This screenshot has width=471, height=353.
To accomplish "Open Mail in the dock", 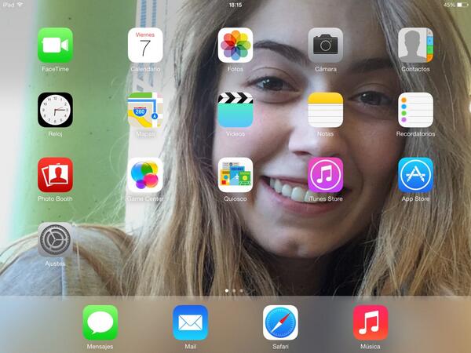I will click(191, 322).
